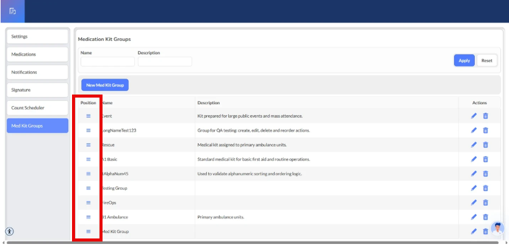The image size is (509, 247).
Task: Switch to Notifications section
Action: (37, 72)
